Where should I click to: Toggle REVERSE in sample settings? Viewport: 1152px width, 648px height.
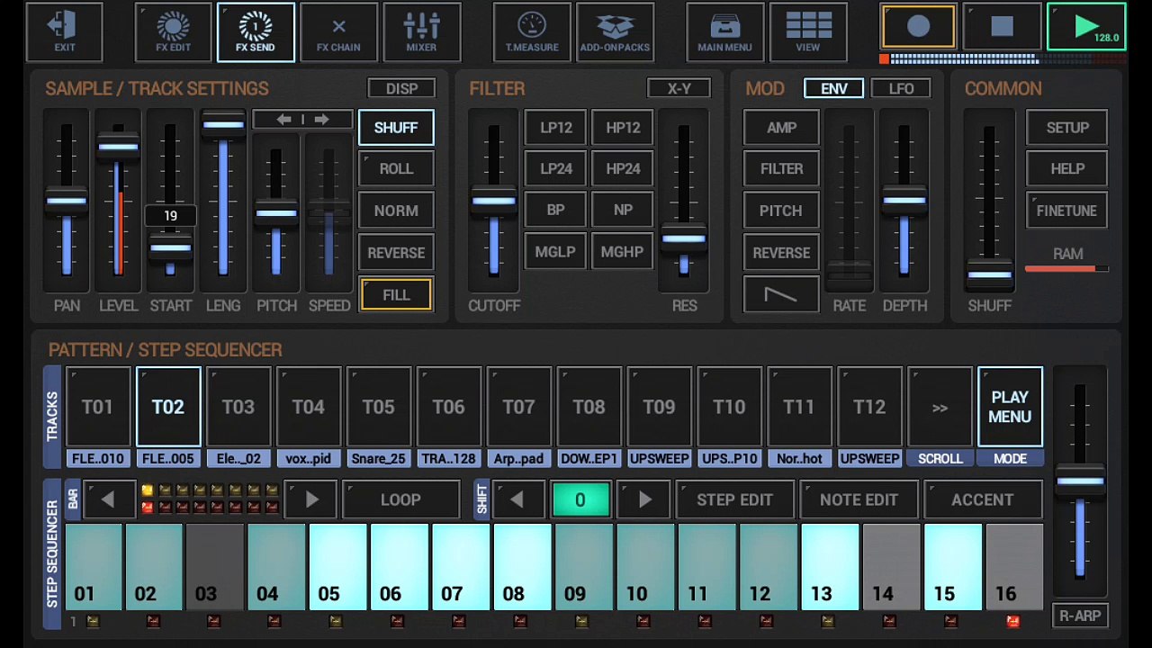point(396,253)
